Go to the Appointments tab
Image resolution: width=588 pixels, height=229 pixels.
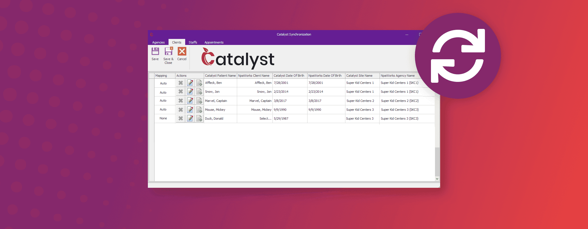214,42
